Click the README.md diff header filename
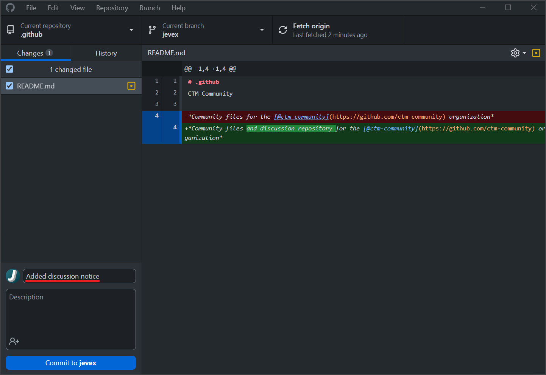This screenshot has width=546, height=375. pyautogui.click(x=166, y=53)
